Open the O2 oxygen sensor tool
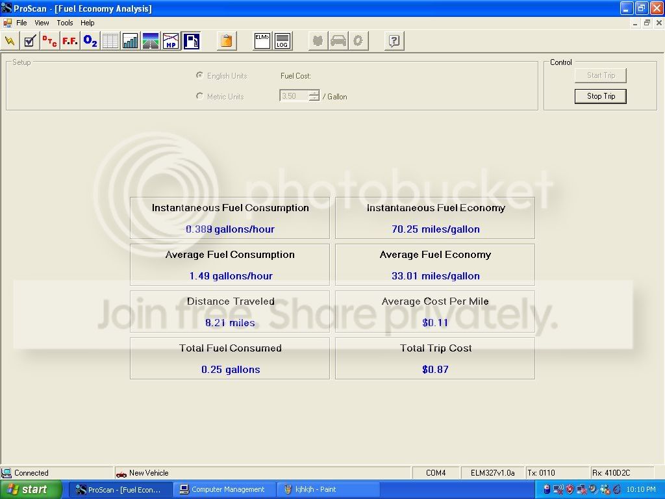The image size is (665, 499). point(90,42)
